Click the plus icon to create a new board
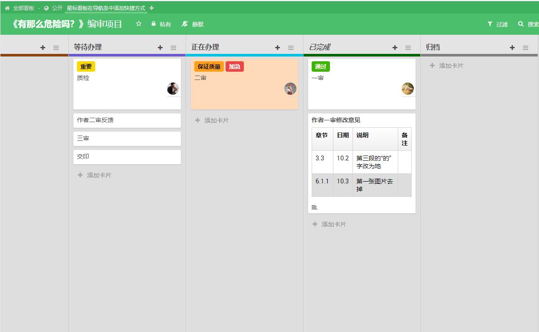 152,8
